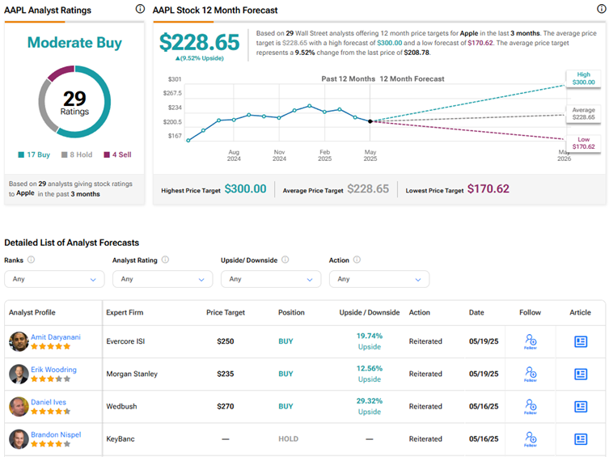Viewport: 609px width, 457px height.
Task: Click the High $300.00 forecast label
Action: tap(583, 78)
